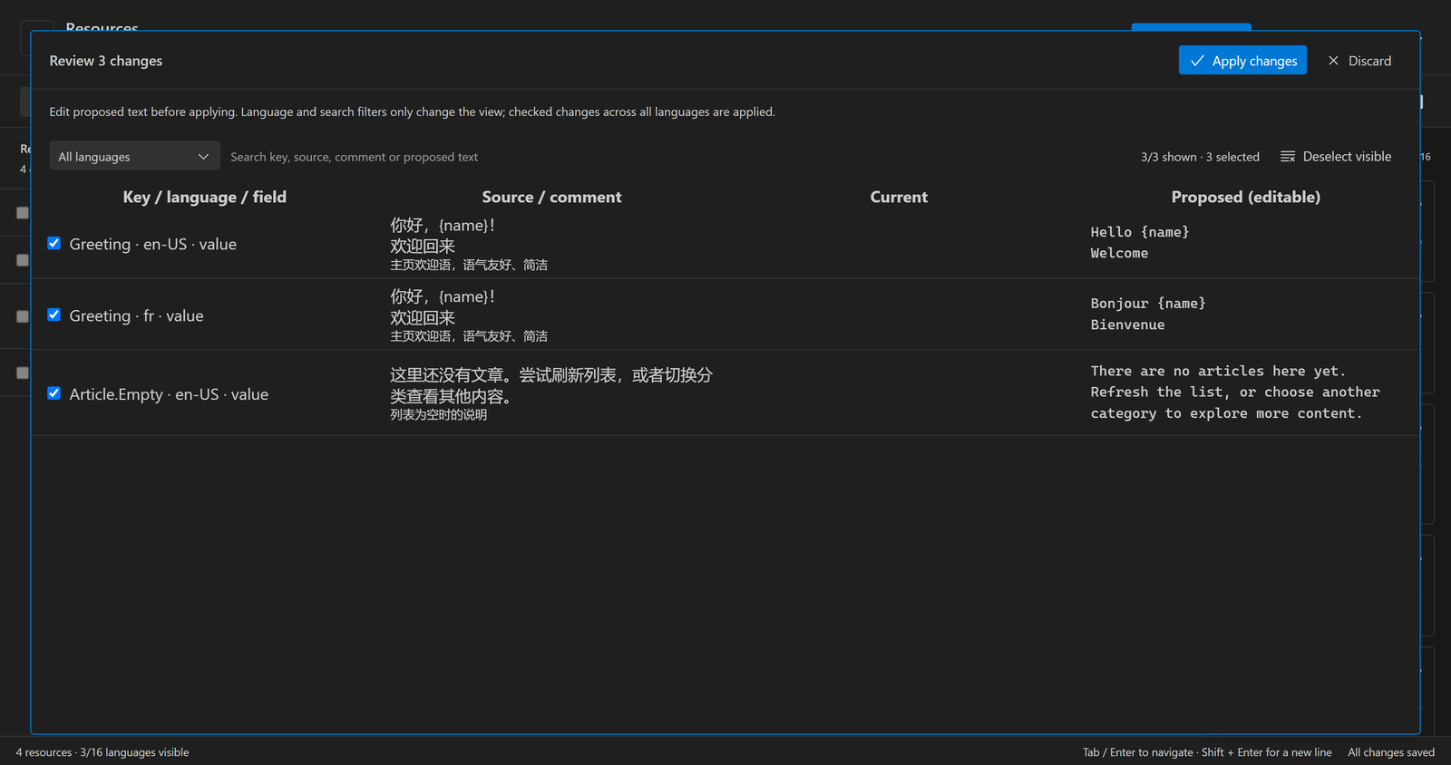Click the Article.Empty source text '这里还没有文章'
Screen dimensions: 1451x765
click(551, 385)
